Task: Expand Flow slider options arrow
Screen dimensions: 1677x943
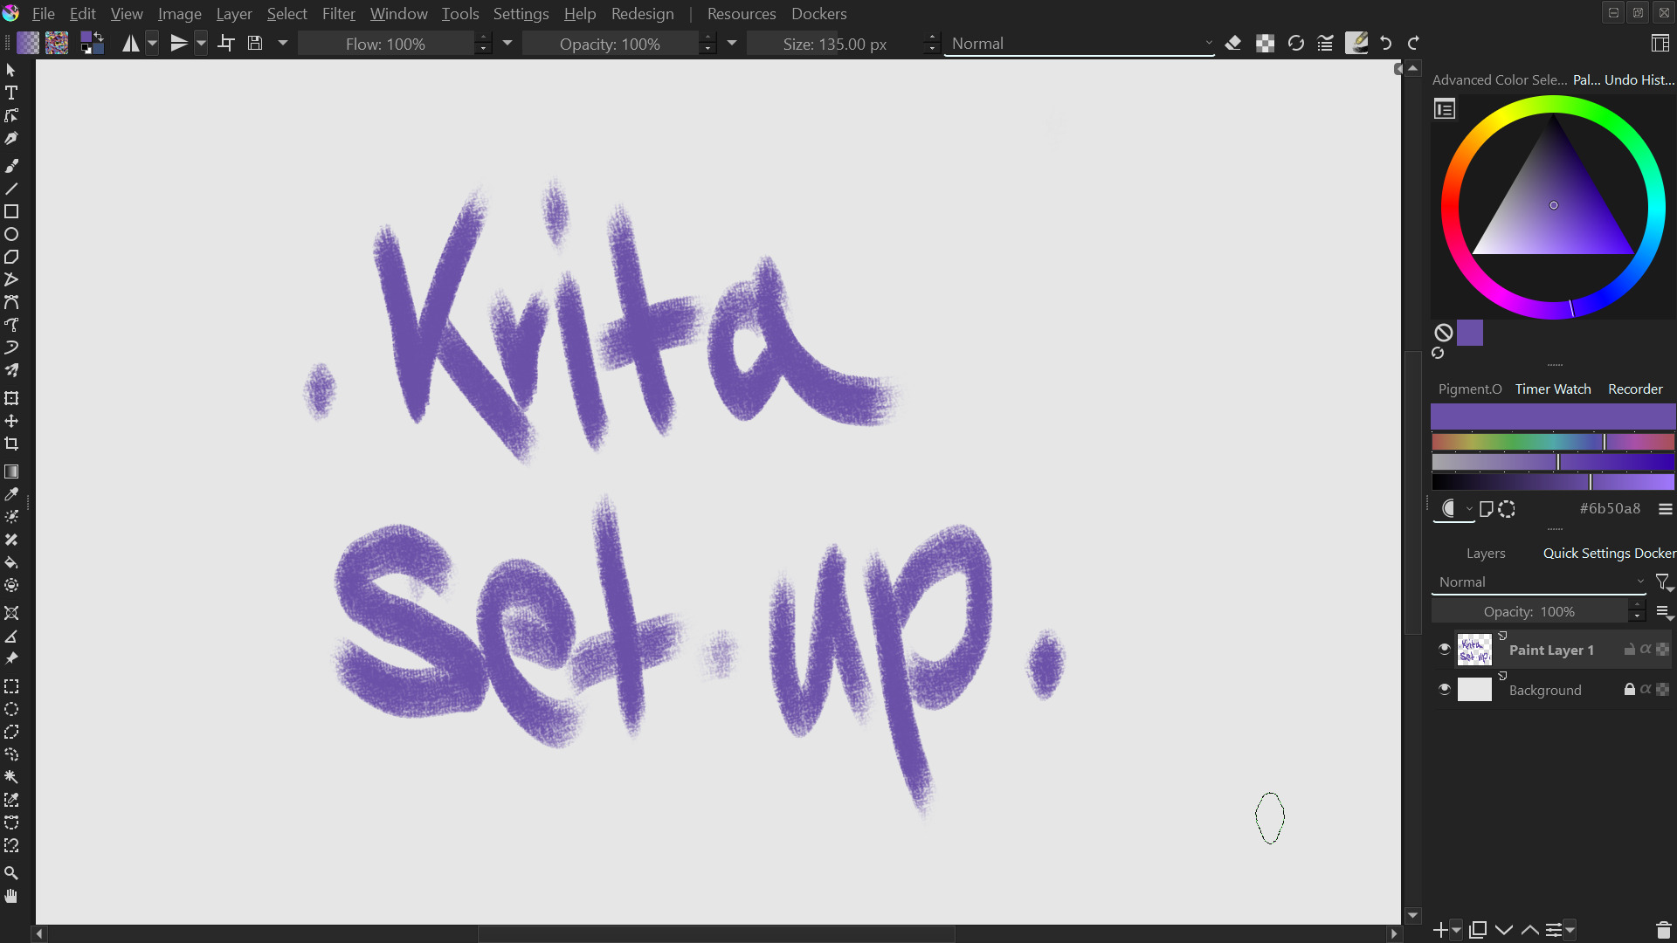Action: 507,44
